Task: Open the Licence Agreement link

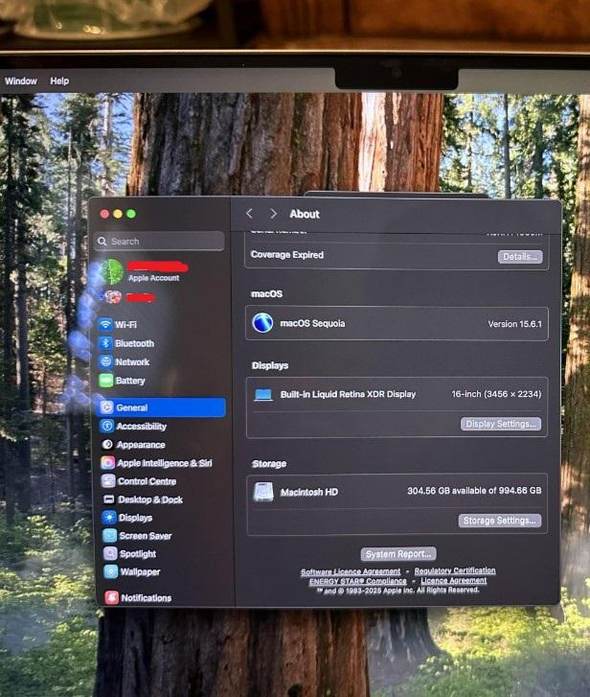Action: pyautogui.click(x=454, y=580)
